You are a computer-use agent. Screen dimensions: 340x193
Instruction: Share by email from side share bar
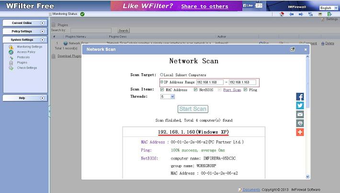300,114
